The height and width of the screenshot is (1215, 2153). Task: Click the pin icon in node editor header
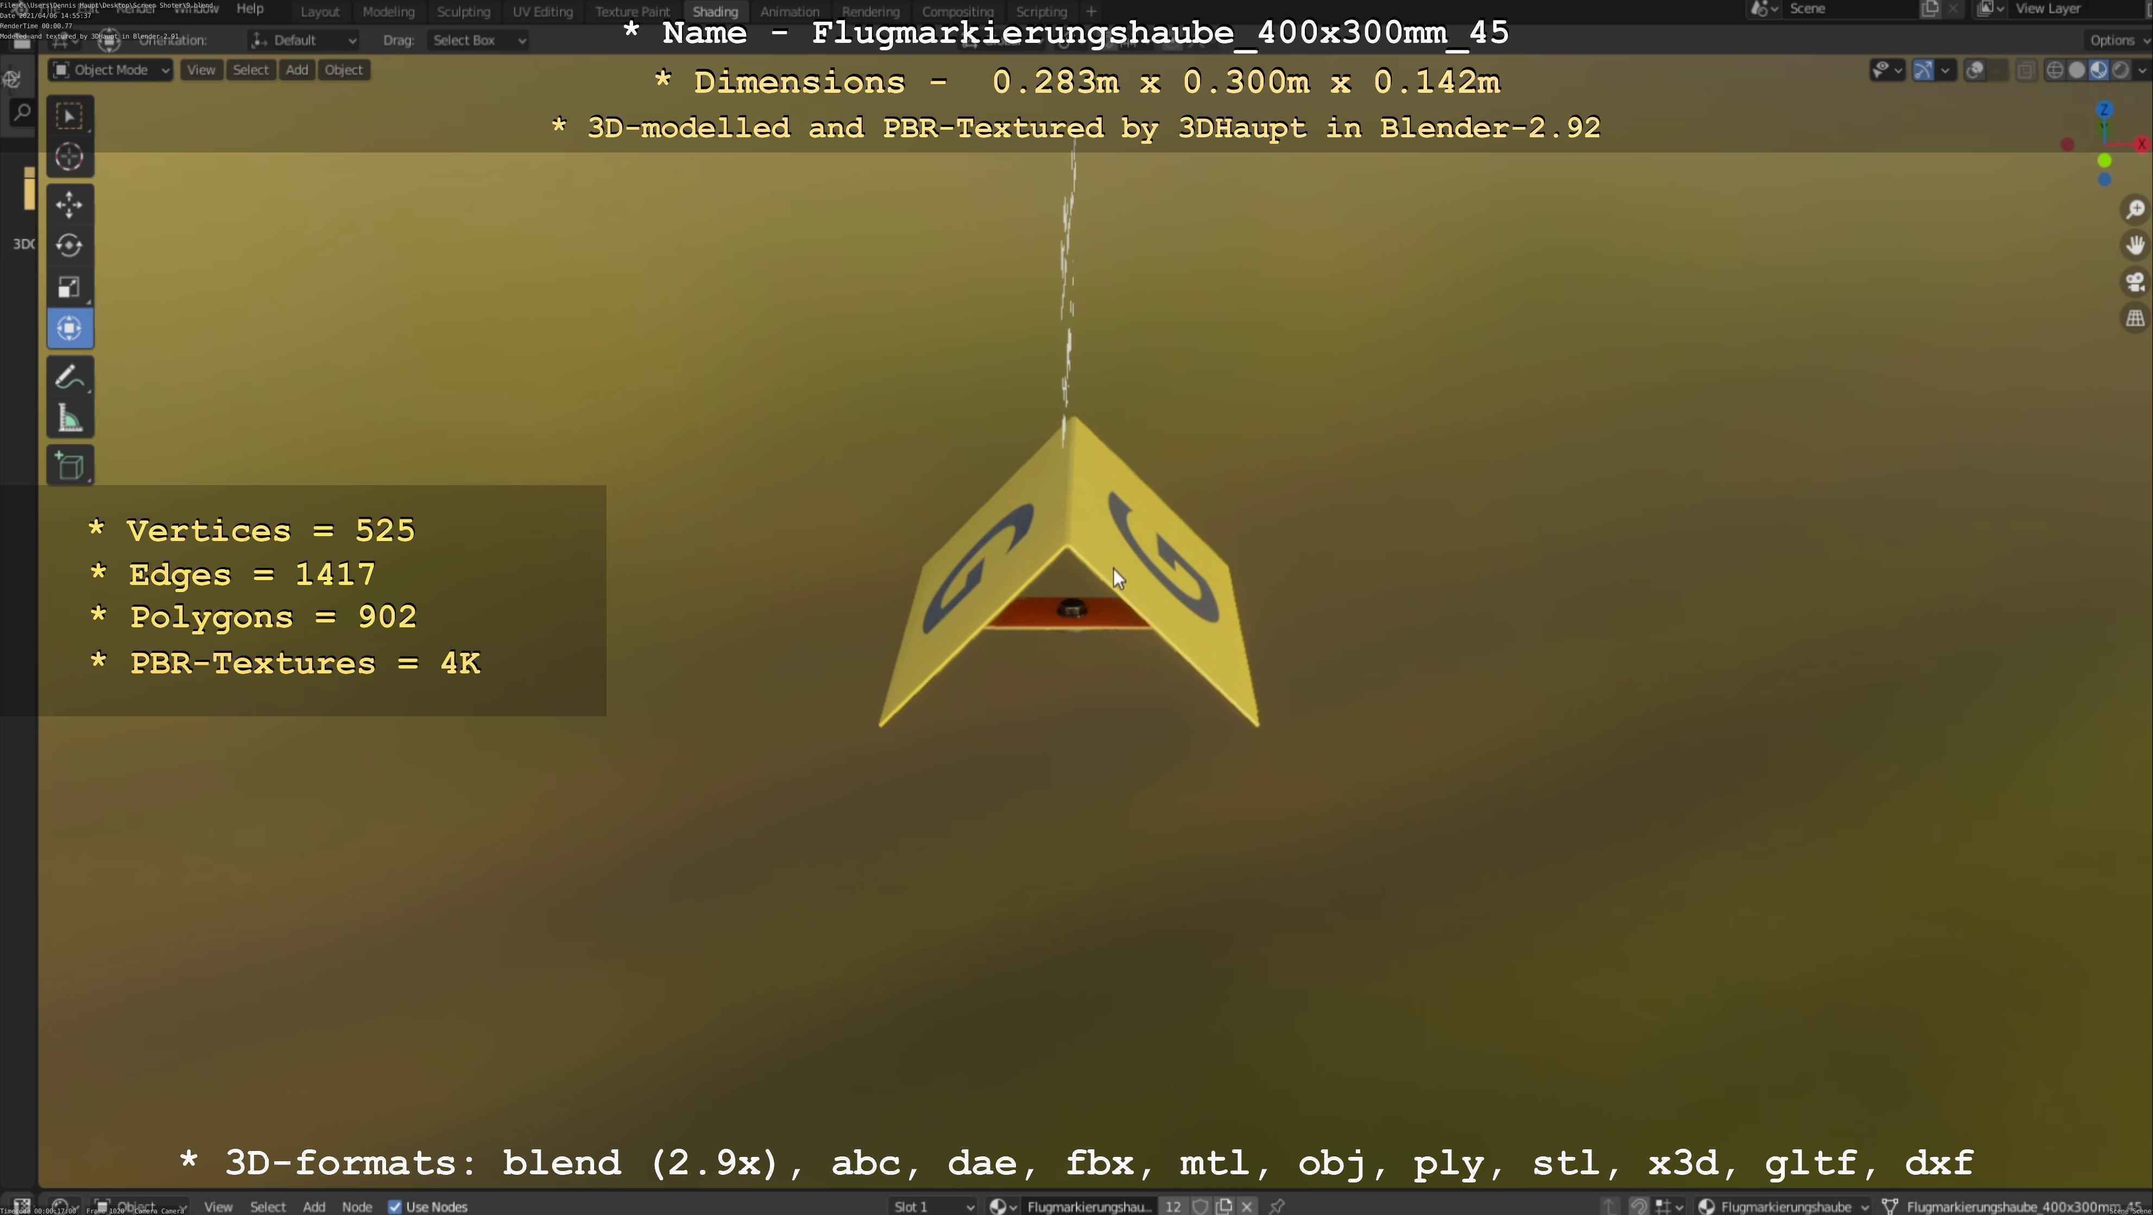click(1276, 1206)
